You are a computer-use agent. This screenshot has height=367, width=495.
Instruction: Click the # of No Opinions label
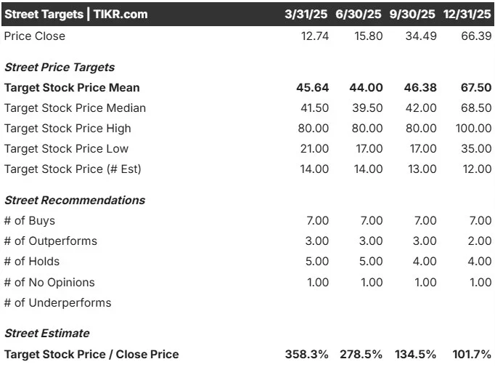[x=49, y=282]
